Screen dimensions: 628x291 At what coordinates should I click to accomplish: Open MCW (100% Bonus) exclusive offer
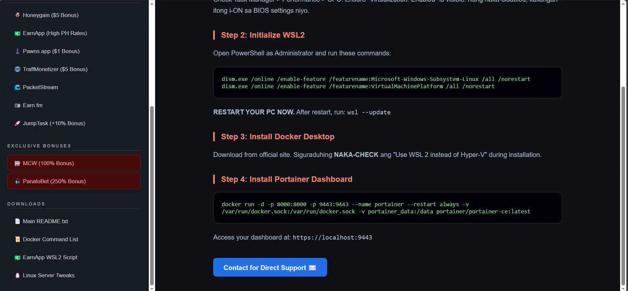[x=74, y=163]
